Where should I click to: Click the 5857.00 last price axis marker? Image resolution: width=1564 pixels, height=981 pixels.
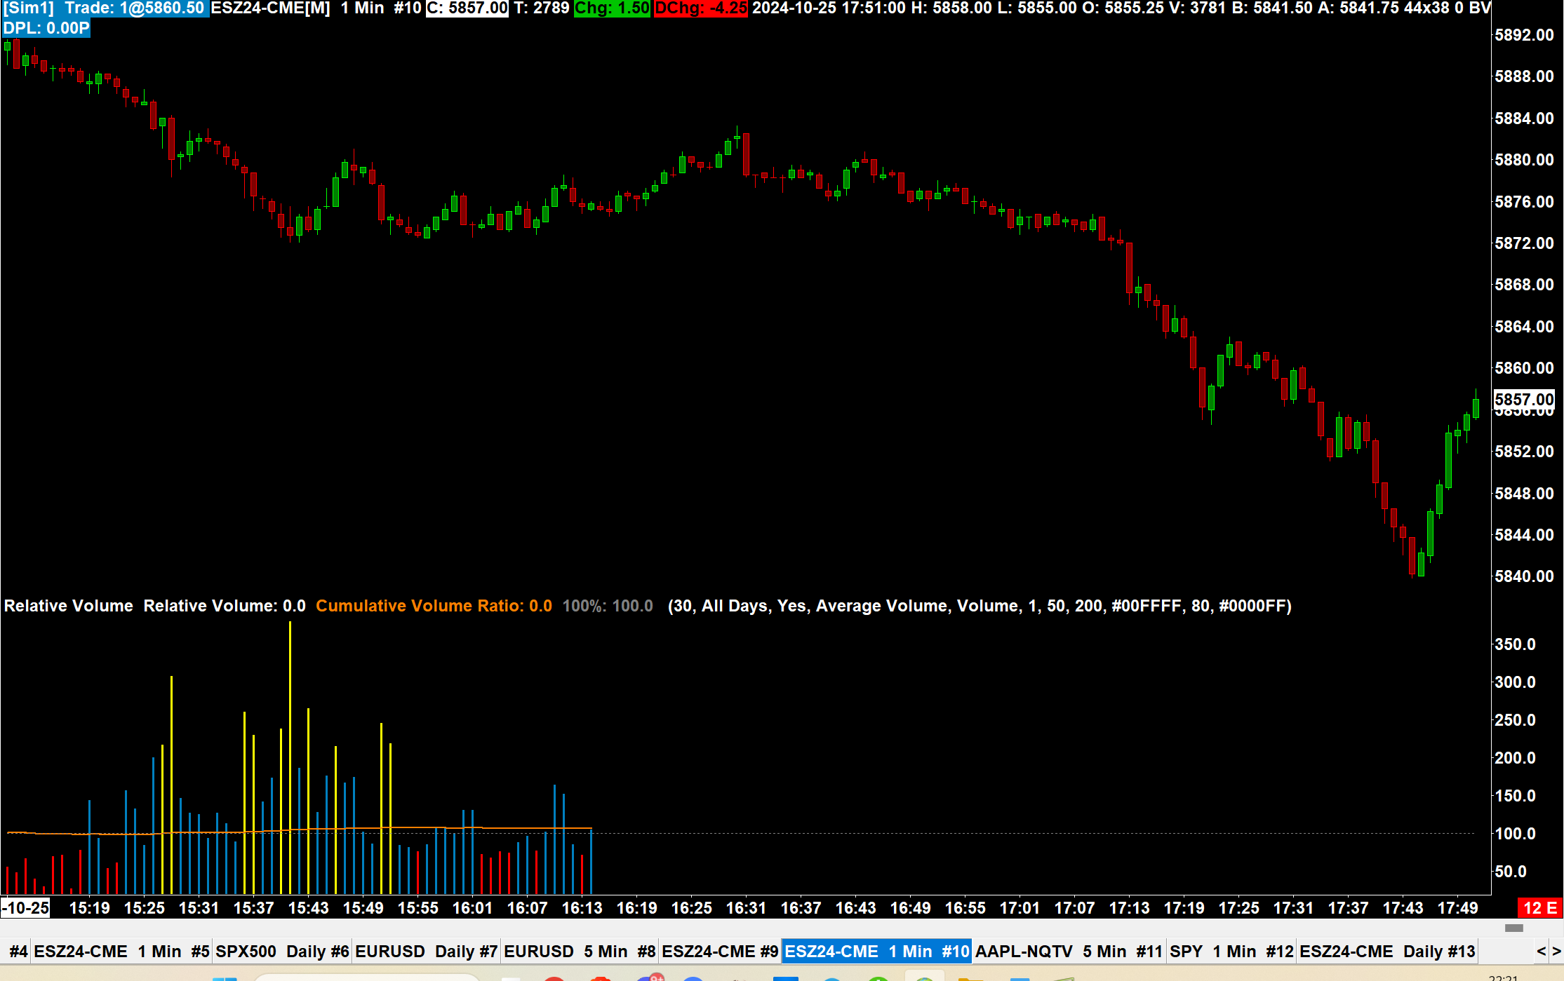1524,400
